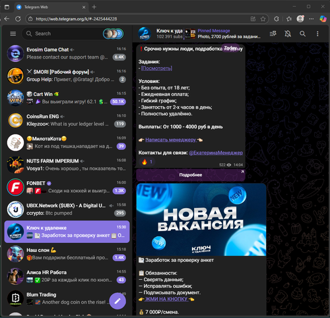Viewport: 330px width, 318px height.
Task: Click the Алиса HR Работа avatar
Action: click(x=15, y=277)
